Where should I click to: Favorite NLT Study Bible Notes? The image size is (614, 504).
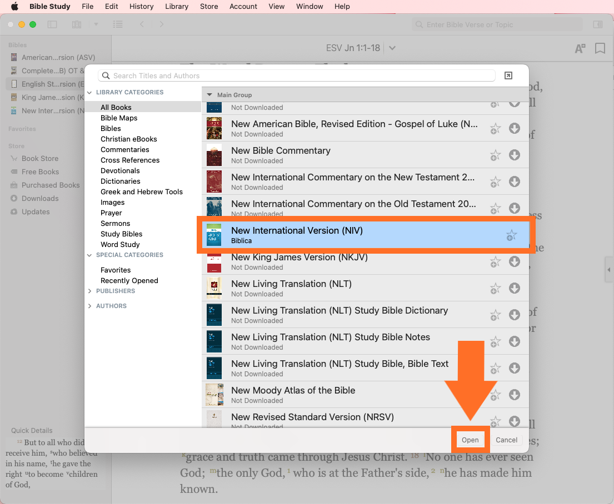click(x=495, y=341)
